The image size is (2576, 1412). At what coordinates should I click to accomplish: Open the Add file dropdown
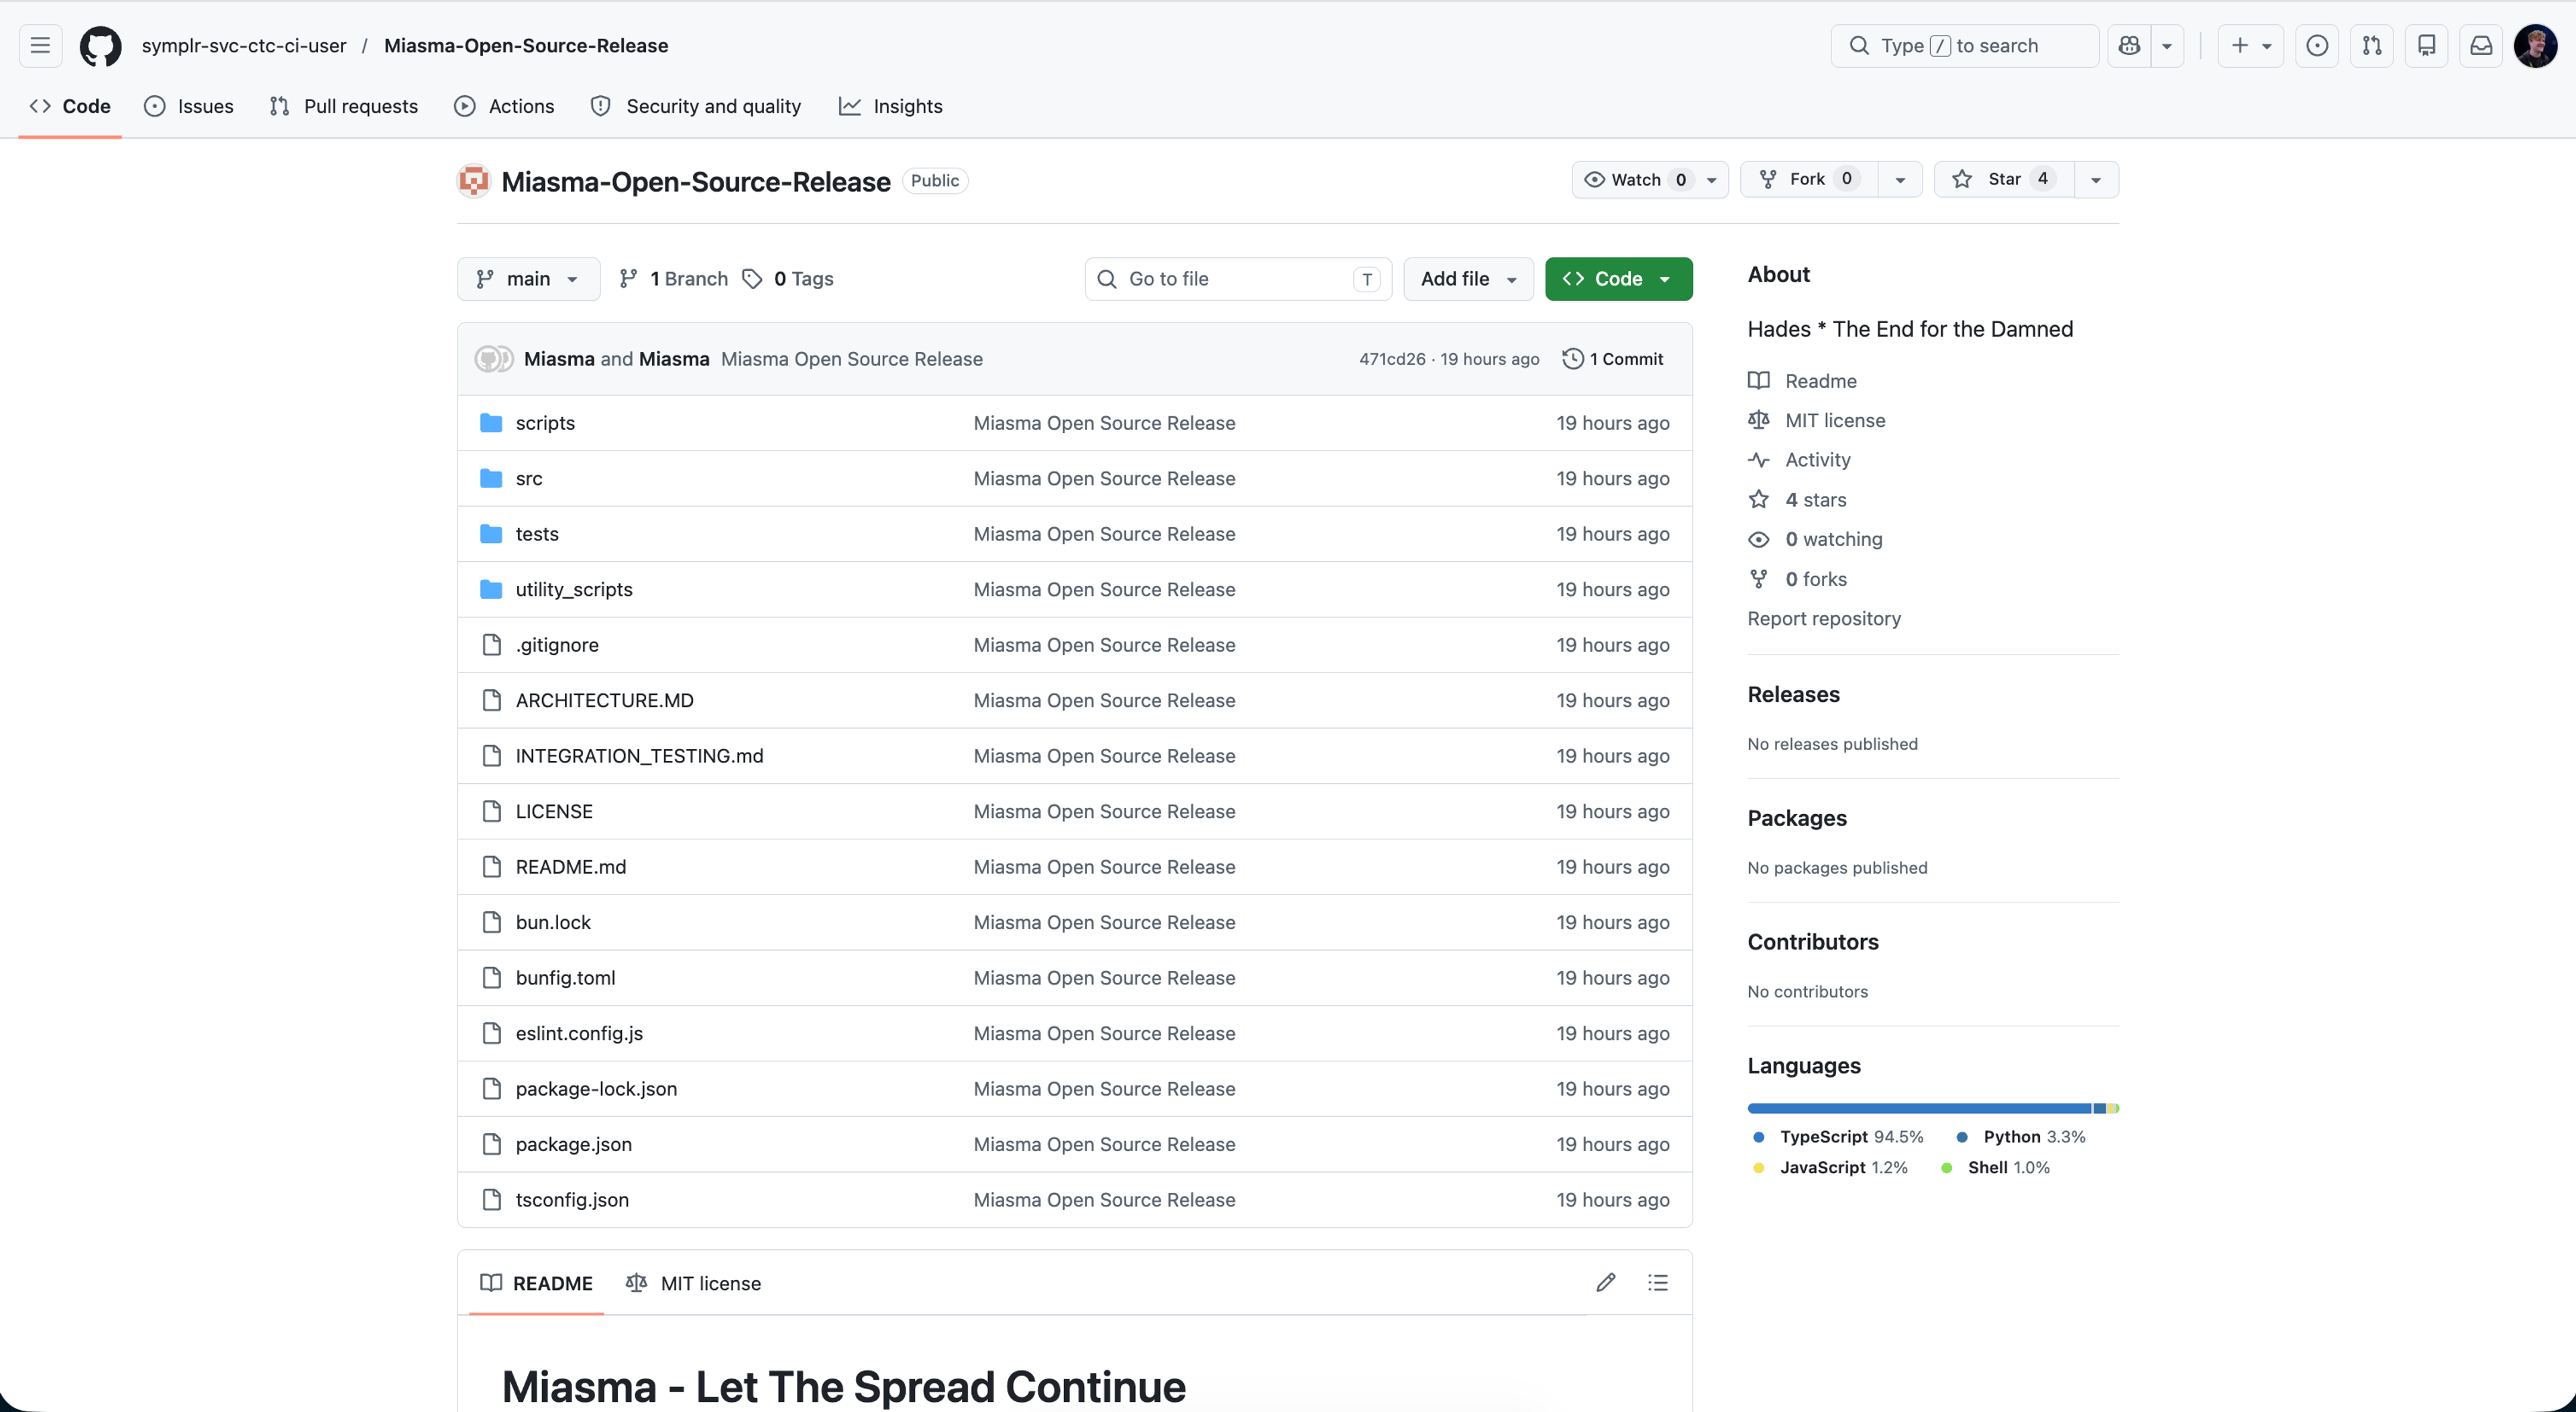pos(1468,279)
